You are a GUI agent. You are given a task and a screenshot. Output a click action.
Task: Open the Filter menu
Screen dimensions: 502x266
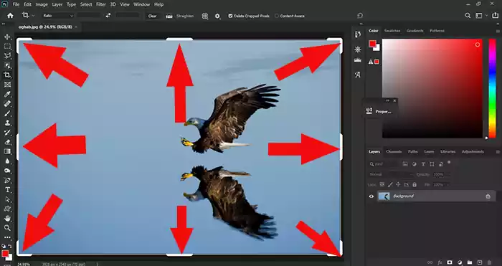[101, 4]
